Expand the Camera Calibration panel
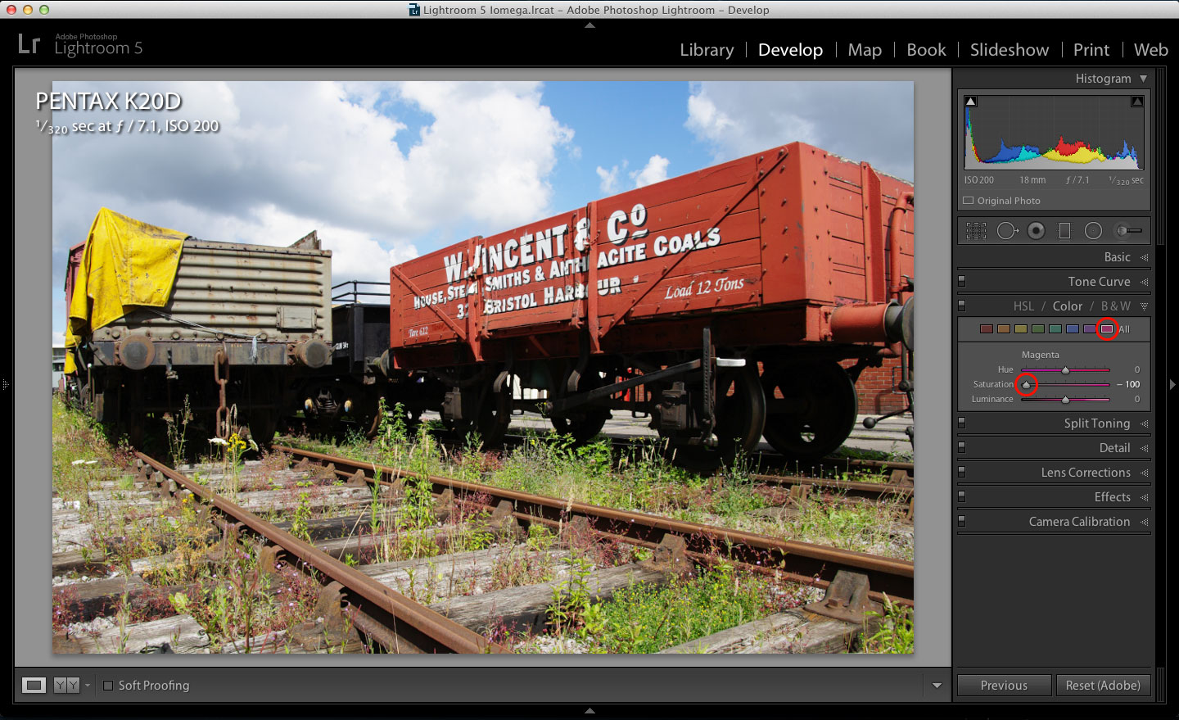Image resolution: width=1179 pixels, height=720 pixels. click(1144, 522)
